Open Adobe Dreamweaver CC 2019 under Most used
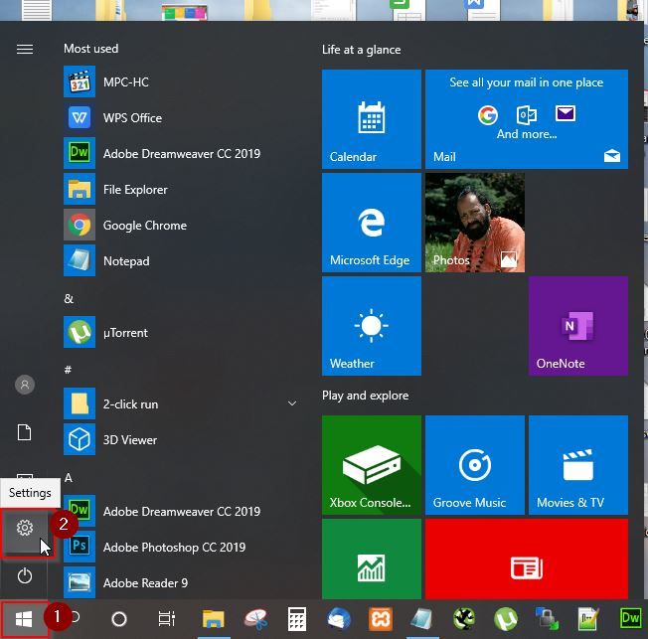Image resolution: width=648 pixels, height=639 pixels. coord(182,153)
